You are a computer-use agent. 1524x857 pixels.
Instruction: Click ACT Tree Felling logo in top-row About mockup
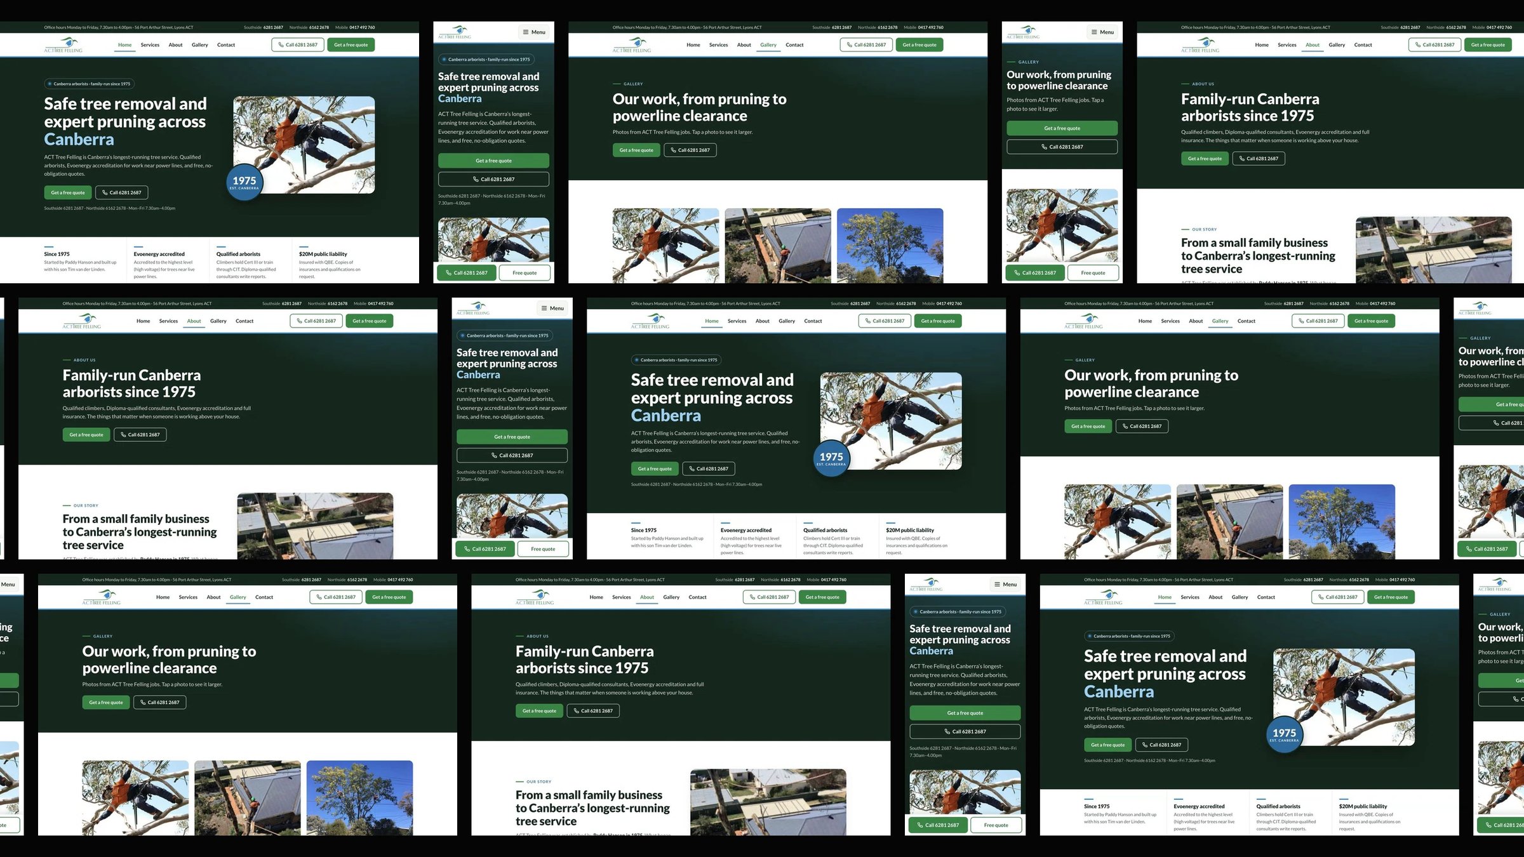[x=1200, y=44]
